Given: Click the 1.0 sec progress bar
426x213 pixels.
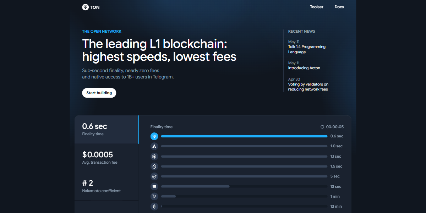Looking at the screenshot, I should [x=244, y=146].
